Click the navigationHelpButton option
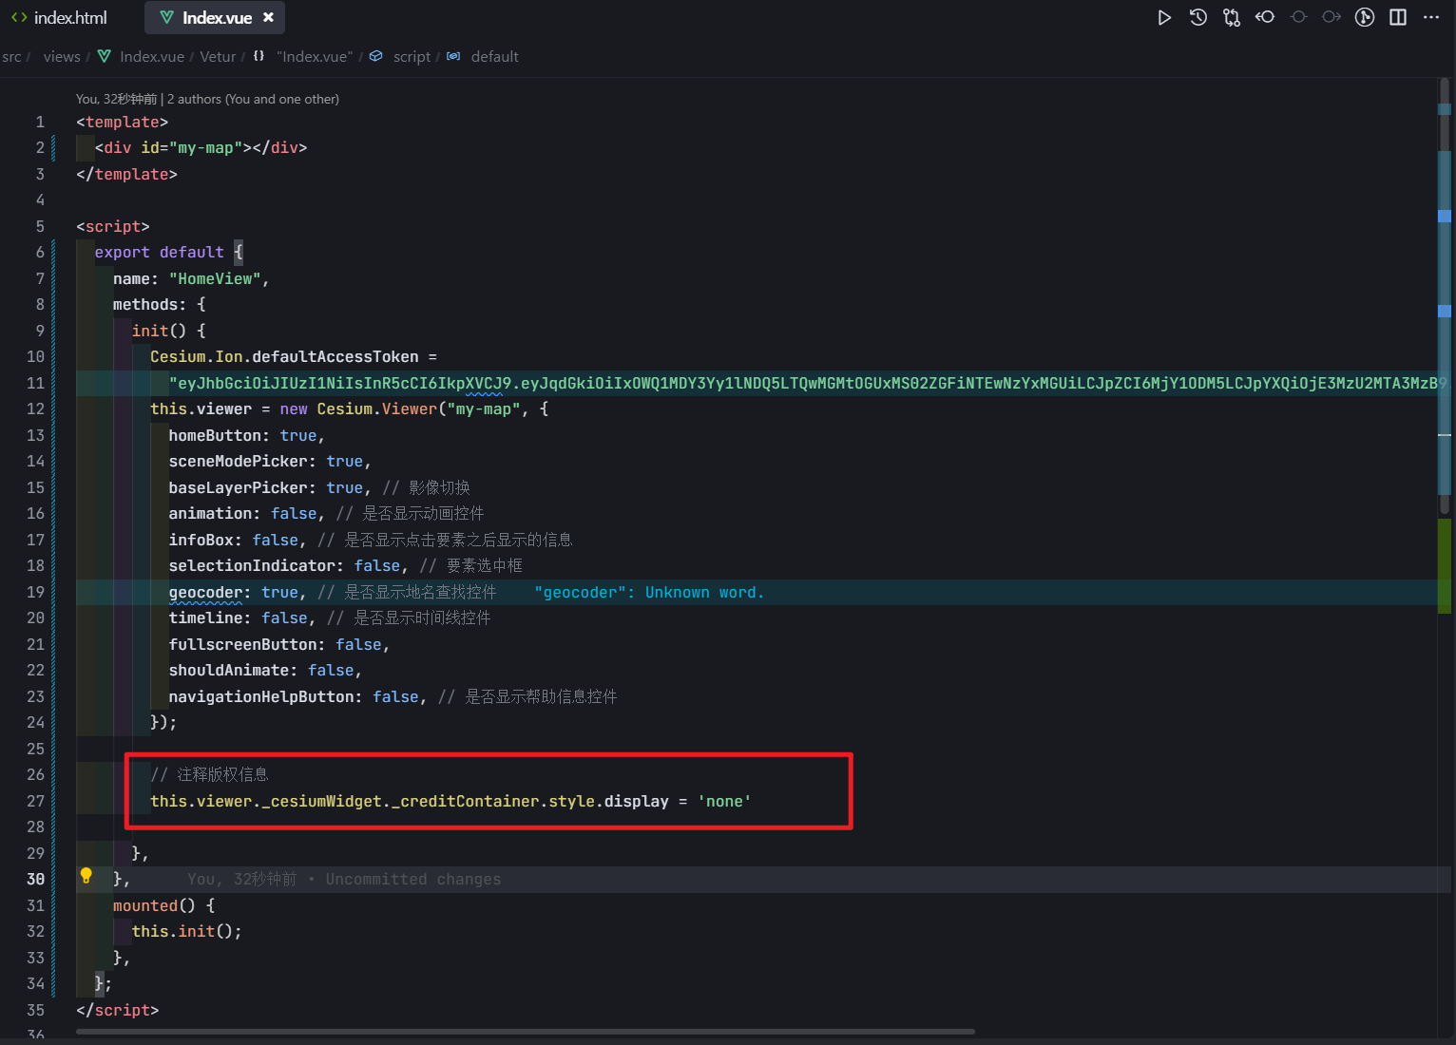This screenshot has height=1045, width=1456. [x=261, y=697]
